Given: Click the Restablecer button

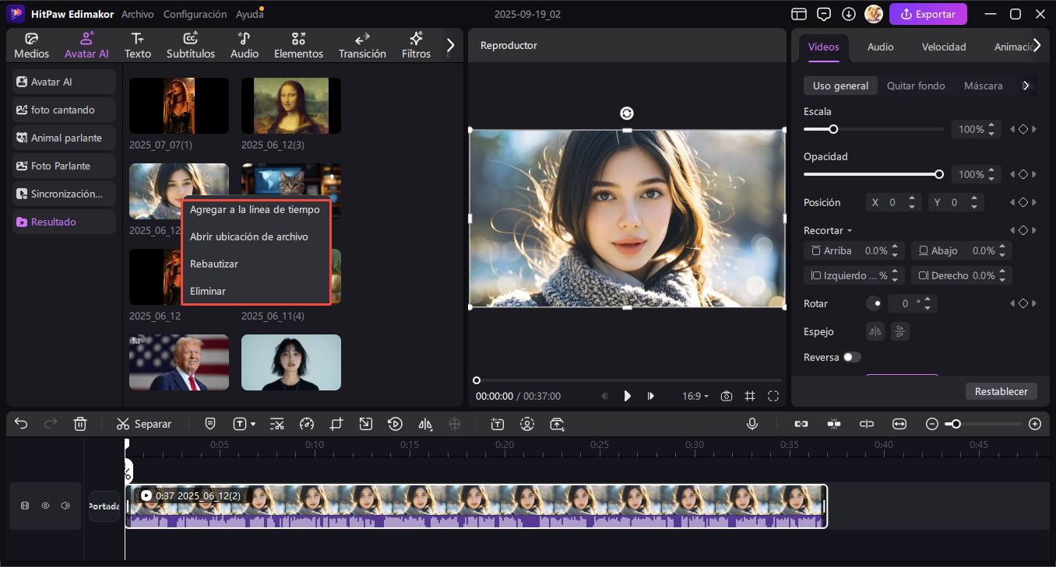Looking at the screenshot, I should pyautogui.click(x=1001, y=391).
